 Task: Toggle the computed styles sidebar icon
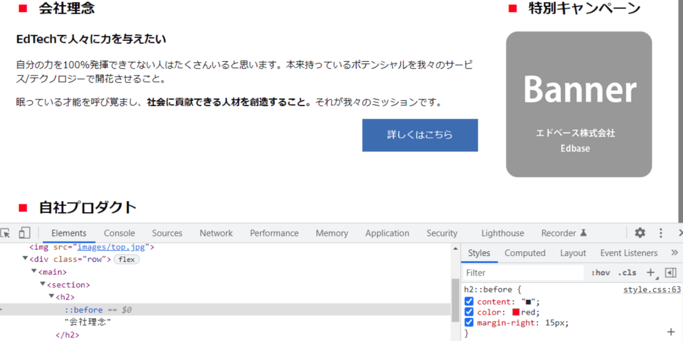[670, 273]
